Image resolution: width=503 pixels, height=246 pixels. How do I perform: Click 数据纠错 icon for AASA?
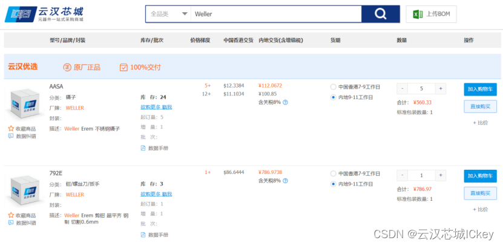point(11,136)
